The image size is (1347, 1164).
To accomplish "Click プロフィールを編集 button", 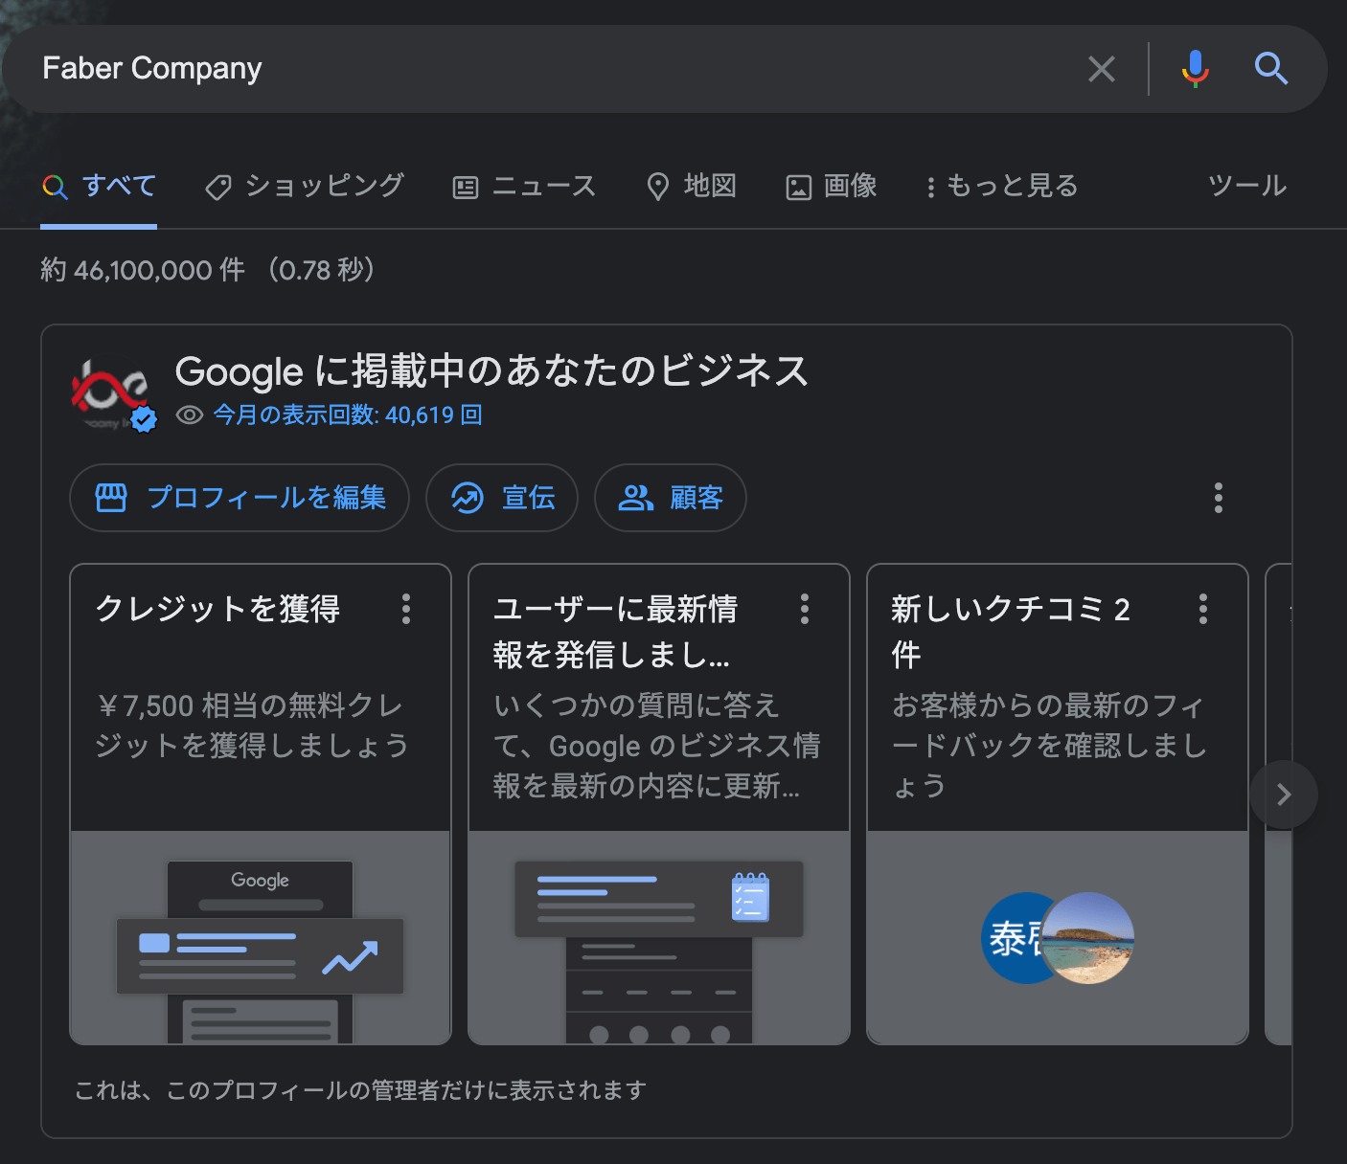I will point(240,498).
